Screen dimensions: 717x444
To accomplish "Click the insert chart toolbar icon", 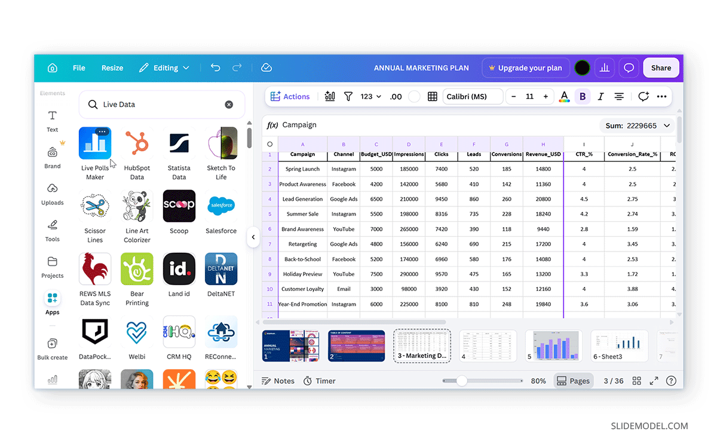I will 330,96.
